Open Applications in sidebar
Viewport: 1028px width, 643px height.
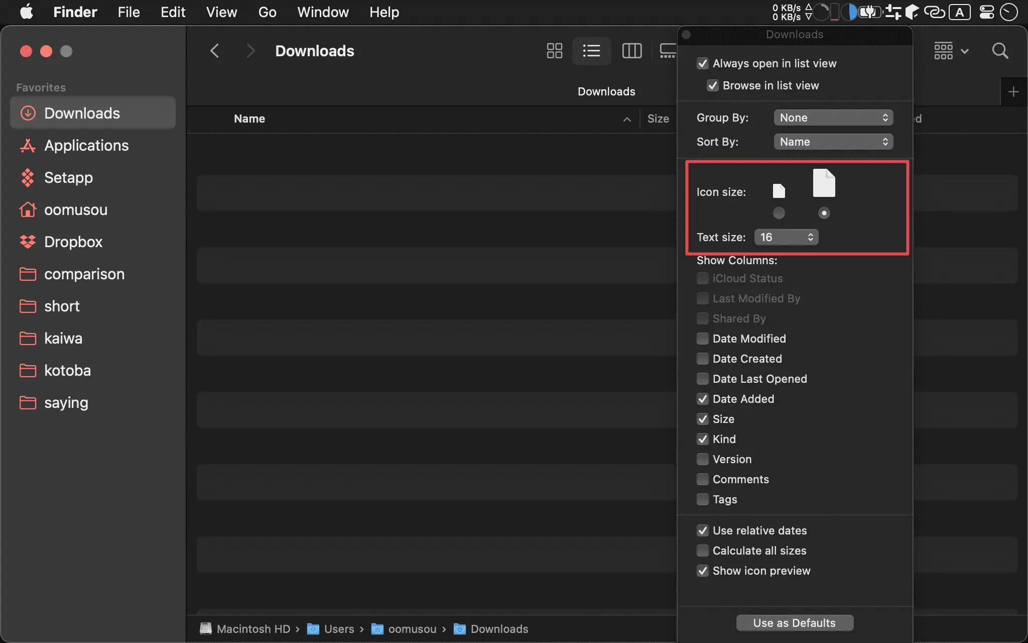point(93,145)
